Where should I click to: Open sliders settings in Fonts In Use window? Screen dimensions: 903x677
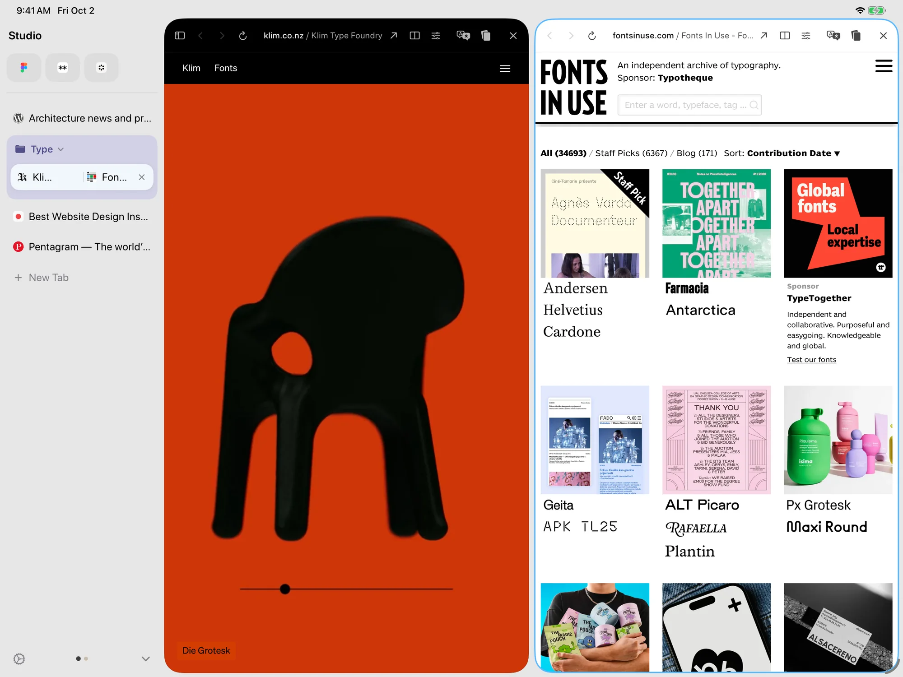tap(806, 36)
